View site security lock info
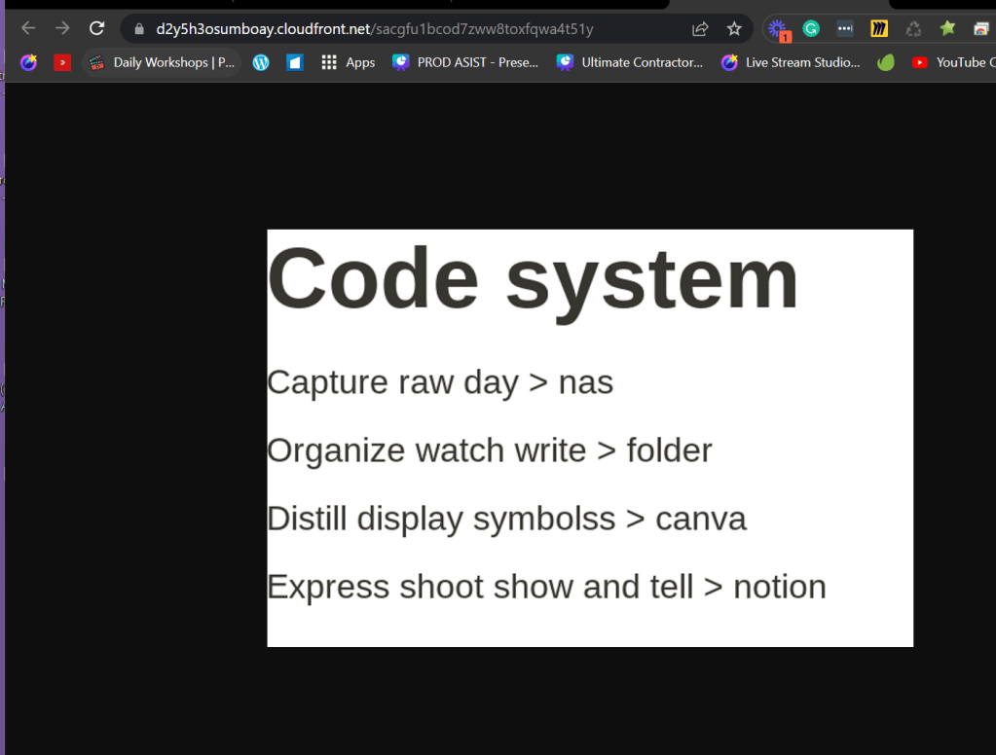996x755 pixels. [x=139, y=29]
